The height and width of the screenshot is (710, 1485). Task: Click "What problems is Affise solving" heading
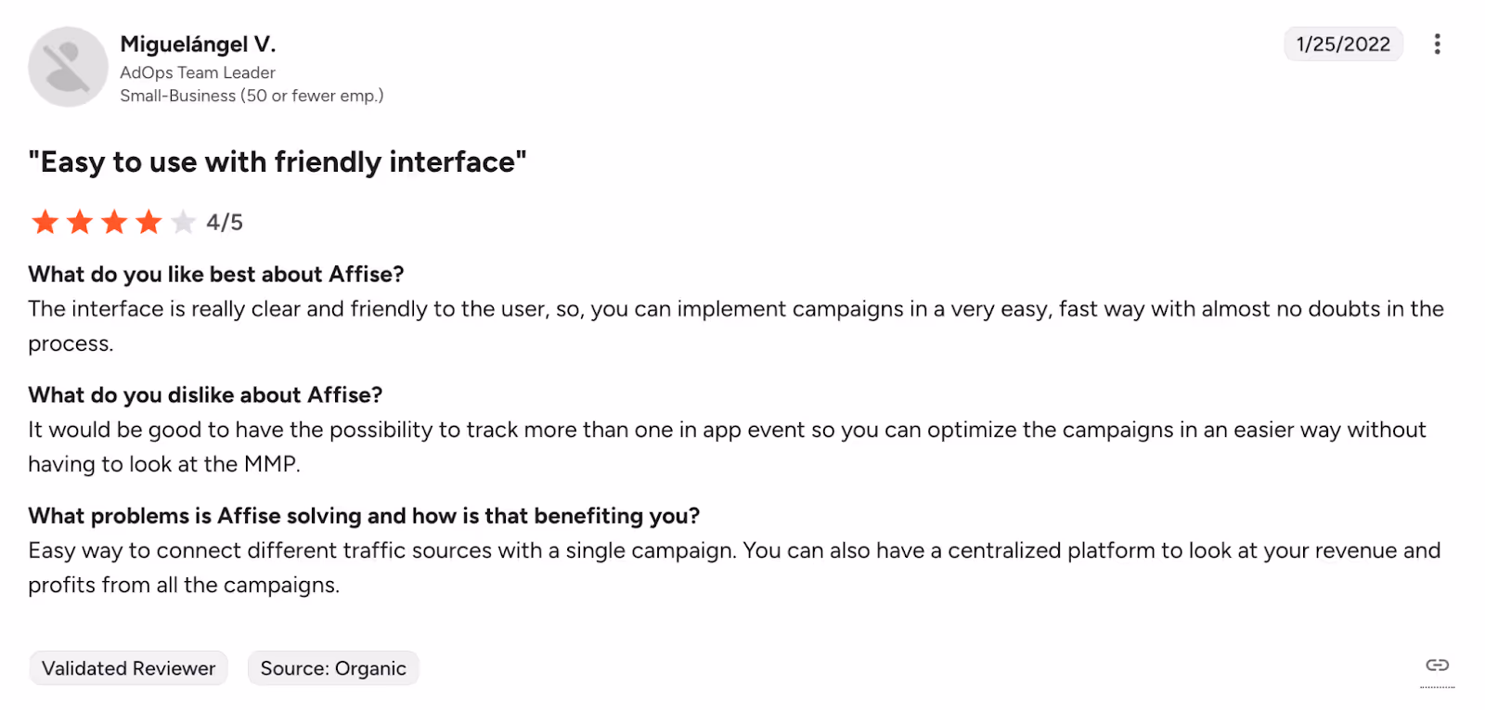[x=364, y=515]
